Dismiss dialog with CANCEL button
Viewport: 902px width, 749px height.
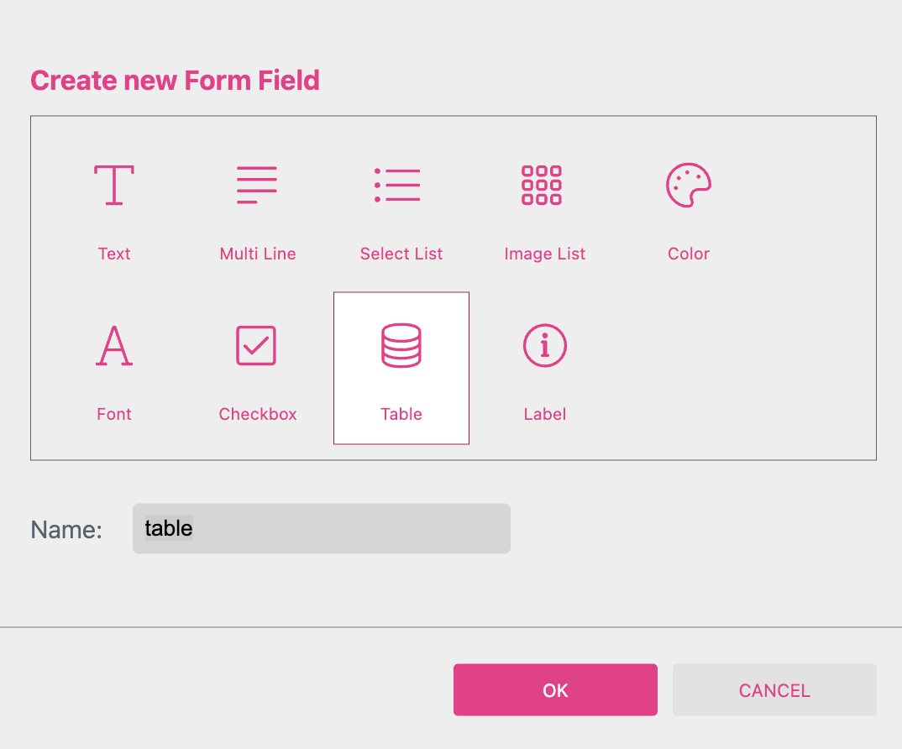pyautogui.click(x=774, y=689)
